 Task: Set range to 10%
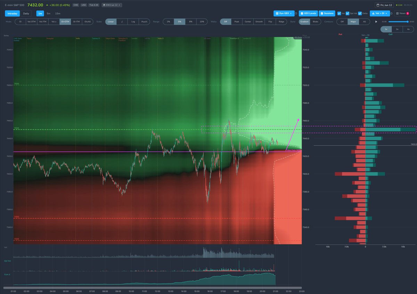pos(202,21)
